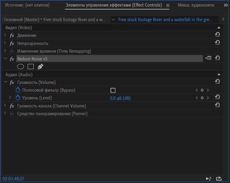This screenshot has width=230, height=183.
Task: Toggle stopwatch animation for Уровень (Level)
Action: [18, 98]
